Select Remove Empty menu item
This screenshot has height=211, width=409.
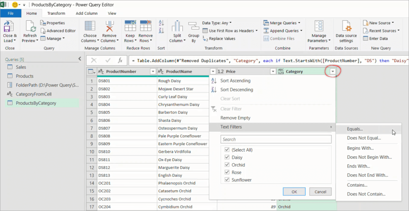coord(235,118)
